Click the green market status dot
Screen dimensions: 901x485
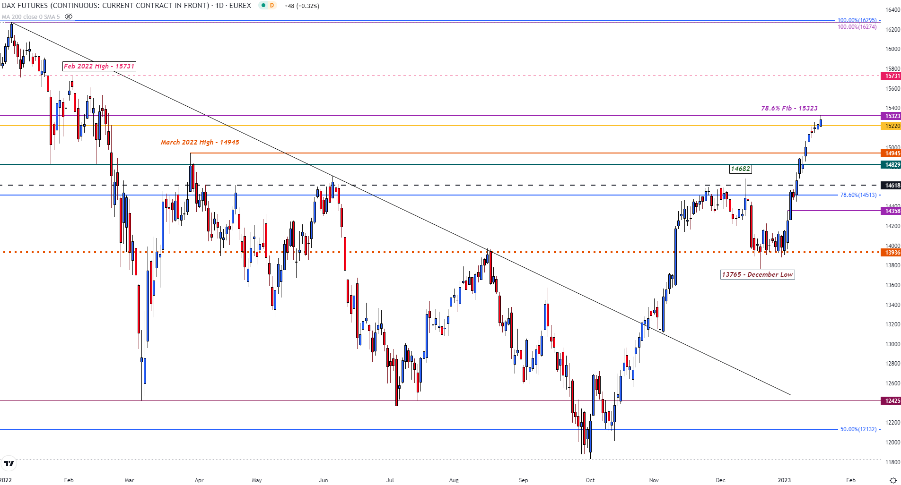click(x=262, y=6)
